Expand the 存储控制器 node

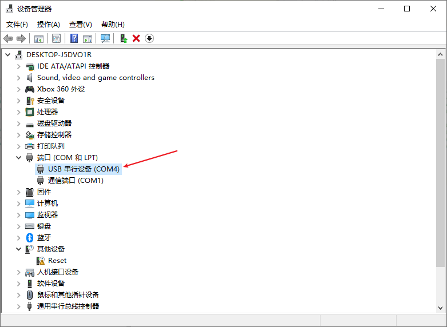pos(19,135)
